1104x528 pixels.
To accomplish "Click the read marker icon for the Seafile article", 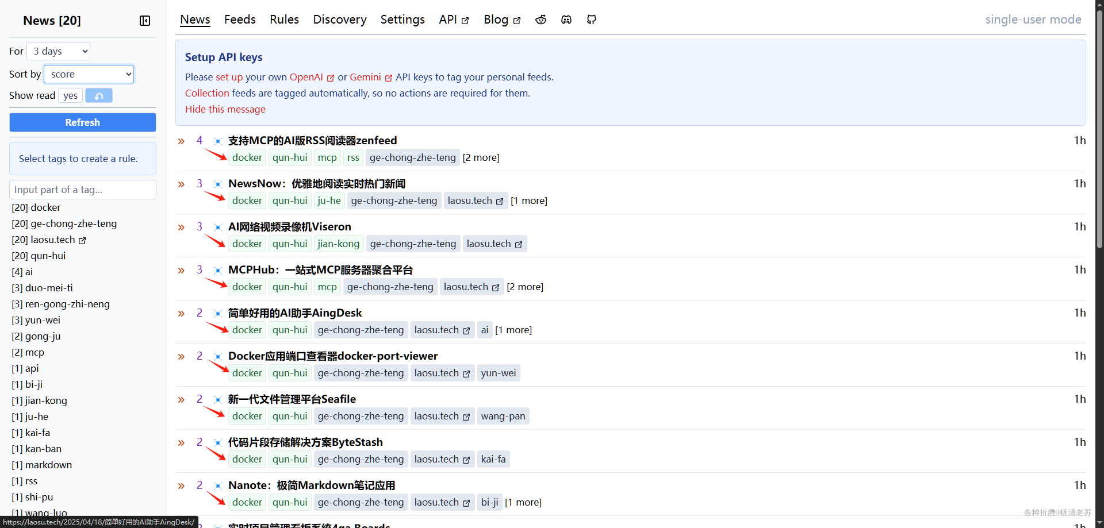I will tap(218, 399).
